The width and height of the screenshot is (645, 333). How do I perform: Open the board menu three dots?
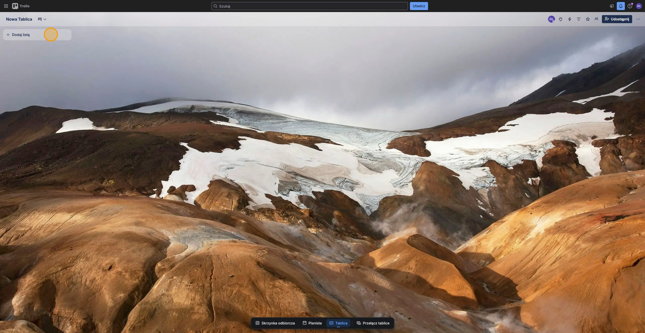click(638, 19)
